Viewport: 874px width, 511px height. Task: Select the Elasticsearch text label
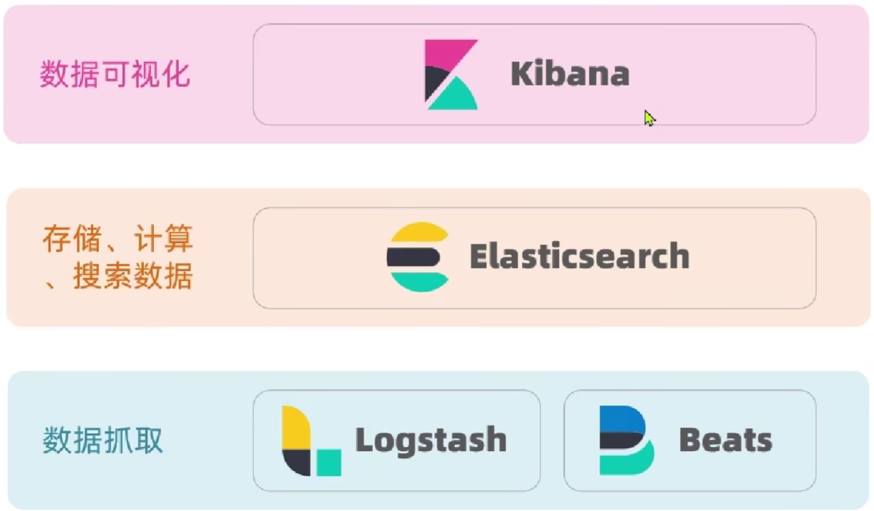pyautogui.click(x=579, y=257)
